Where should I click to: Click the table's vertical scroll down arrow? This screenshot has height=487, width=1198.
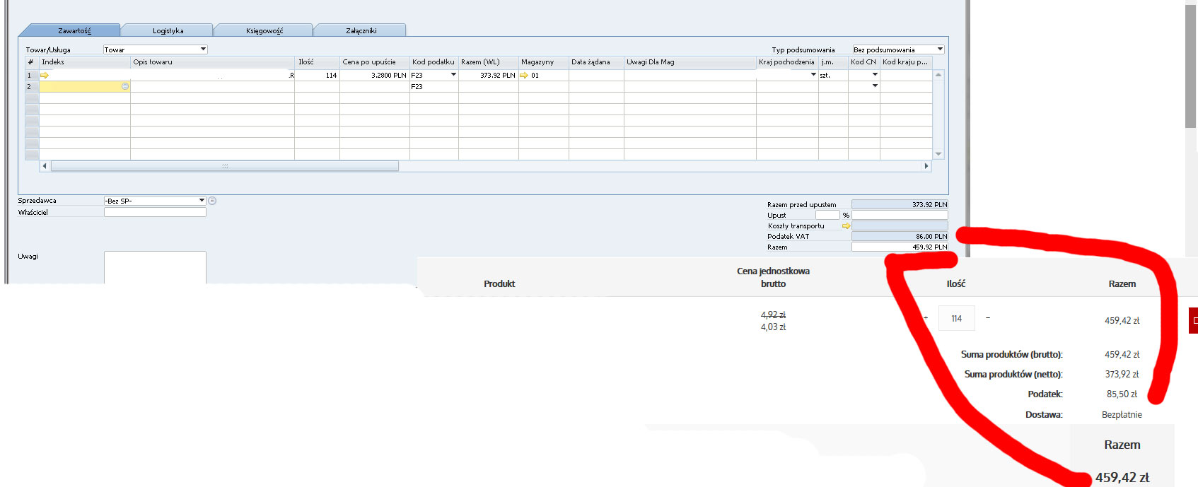pos(938,153)
